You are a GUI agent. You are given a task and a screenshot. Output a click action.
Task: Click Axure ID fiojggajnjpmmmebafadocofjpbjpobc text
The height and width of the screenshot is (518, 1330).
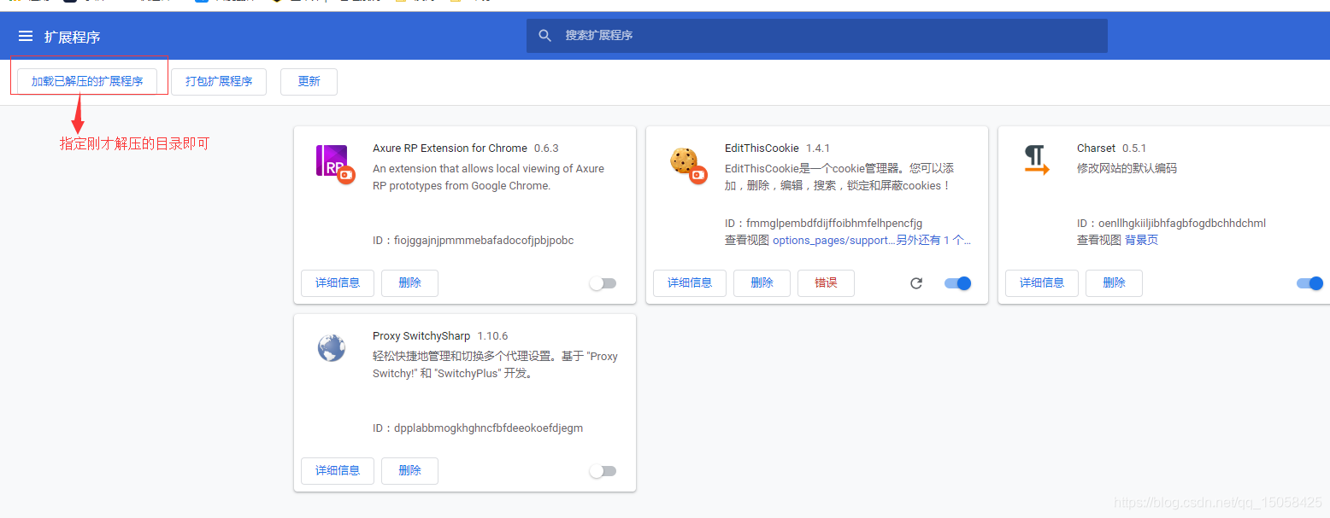click(x=473, y=241)
